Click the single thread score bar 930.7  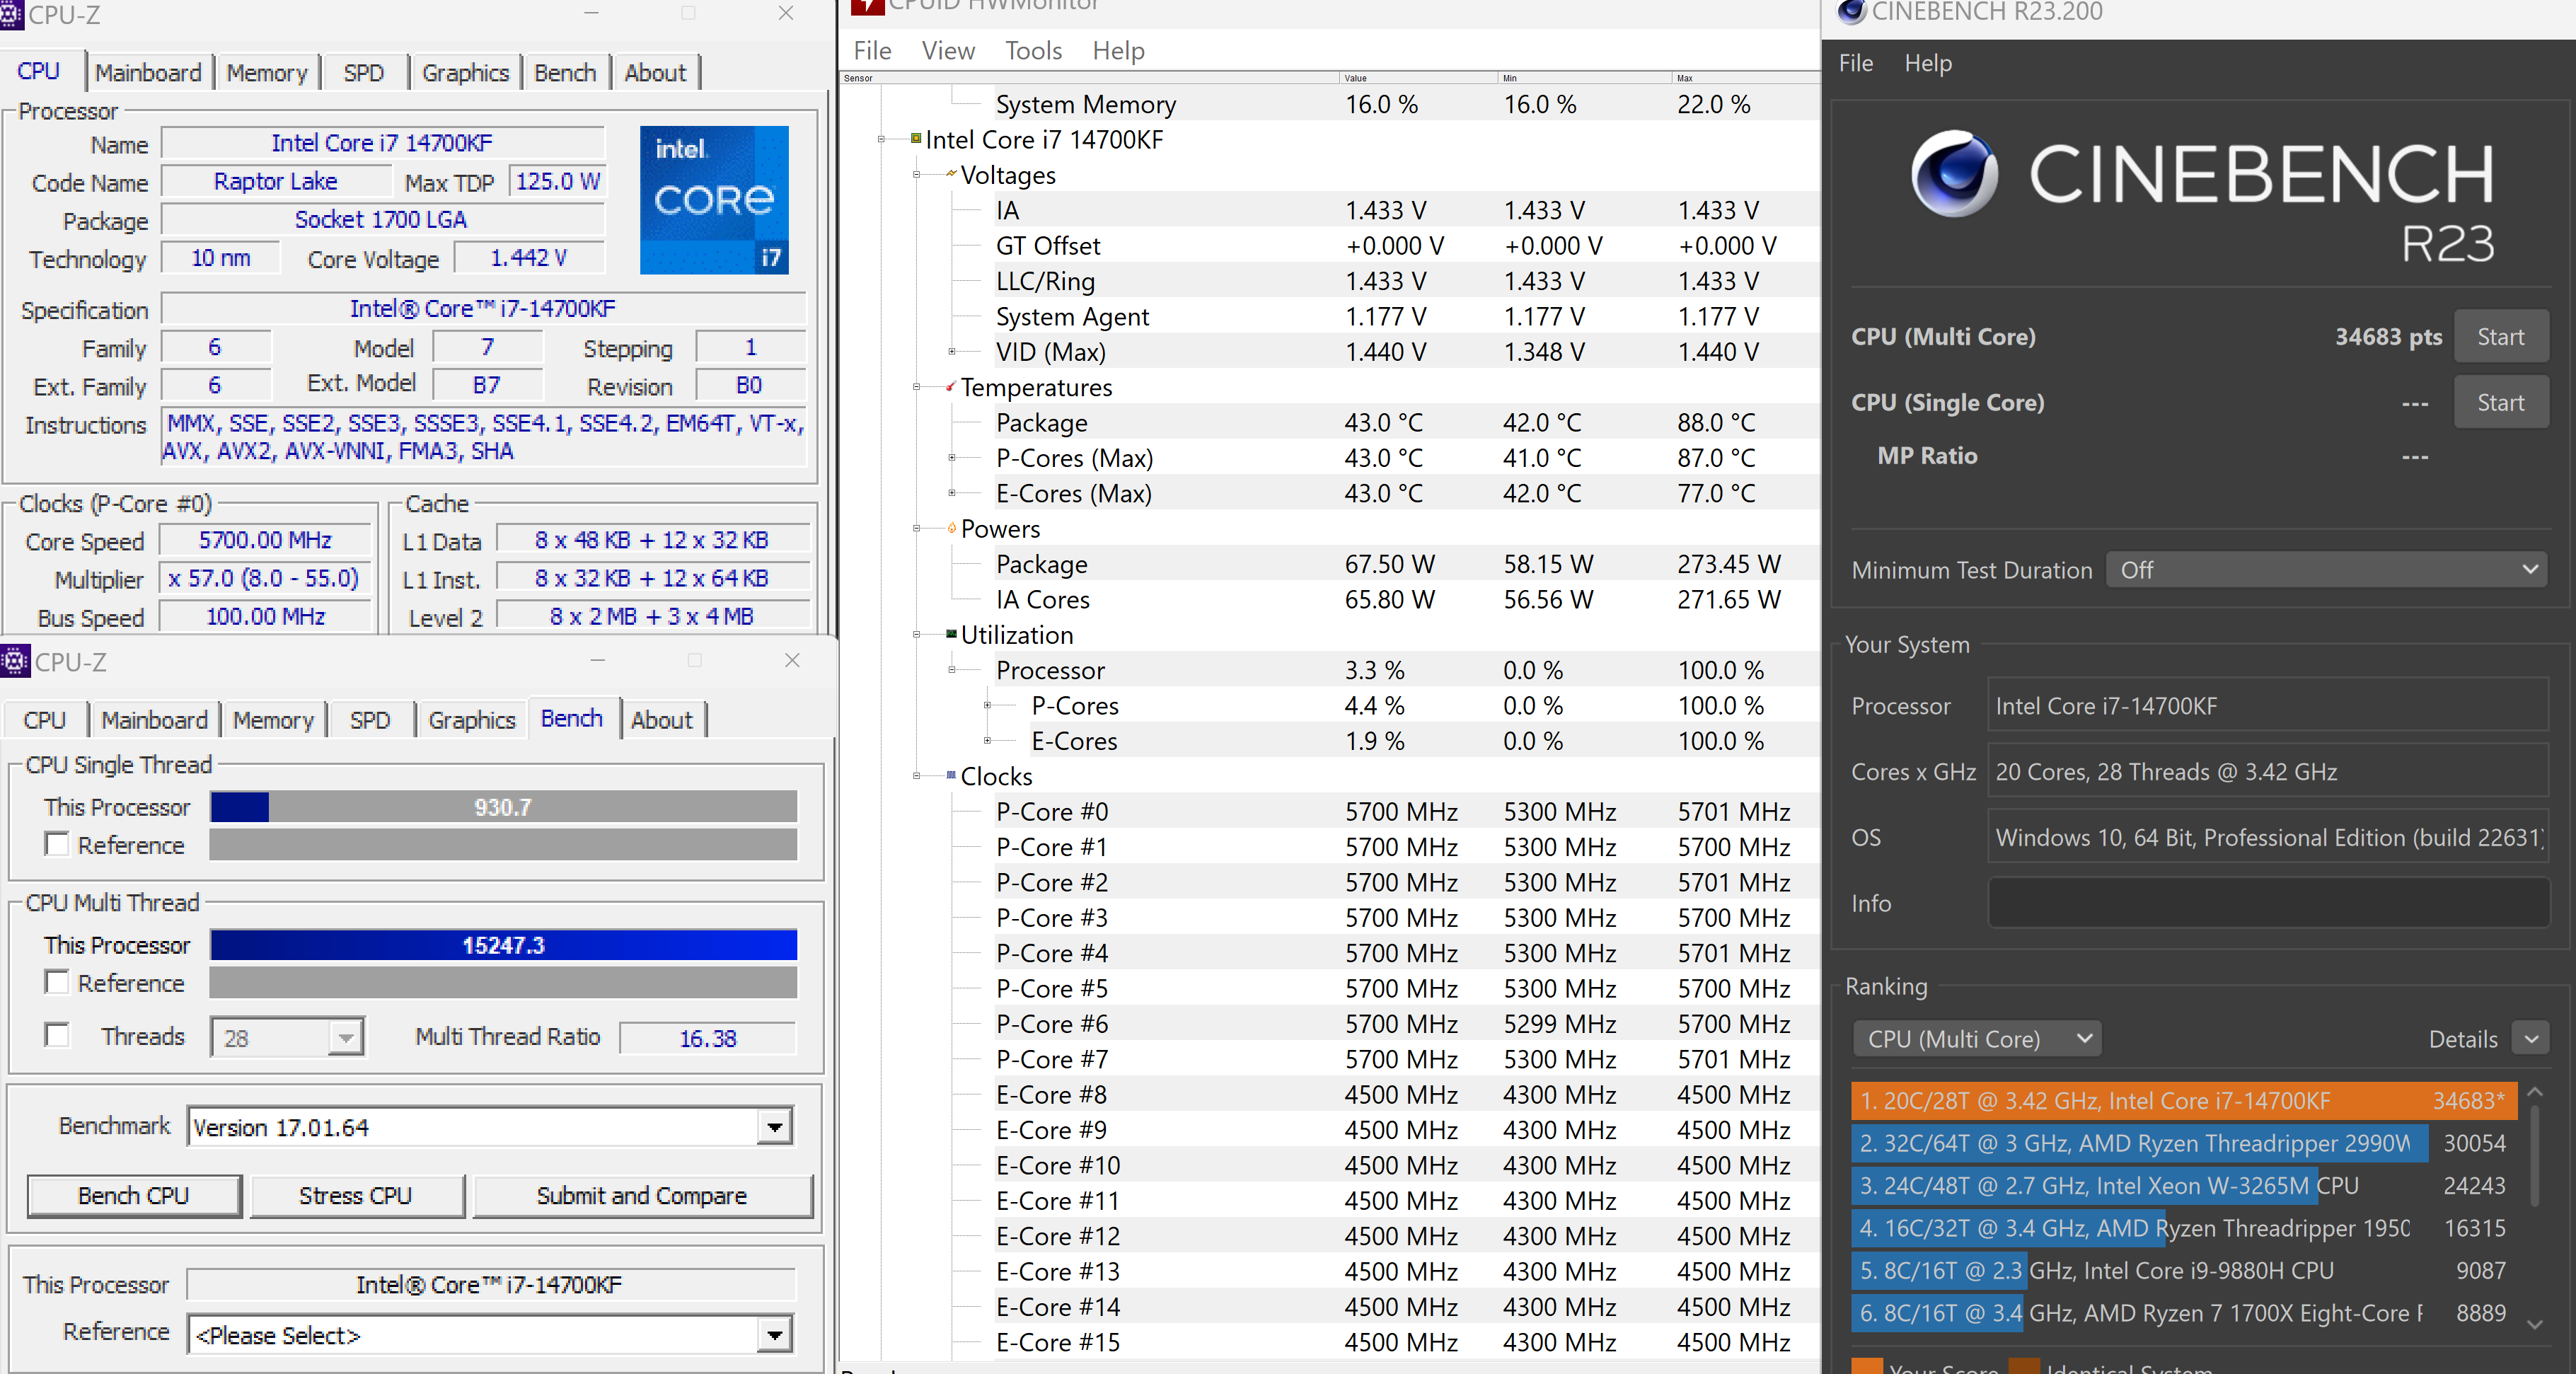point(503,806)
